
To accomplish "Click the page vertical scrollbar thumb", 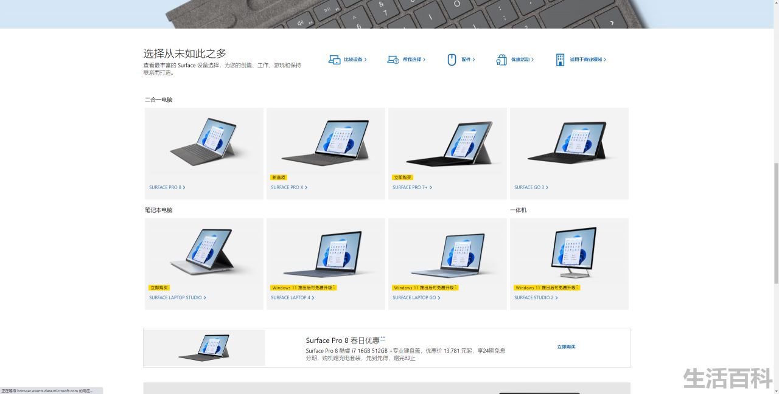I will 776,223.
